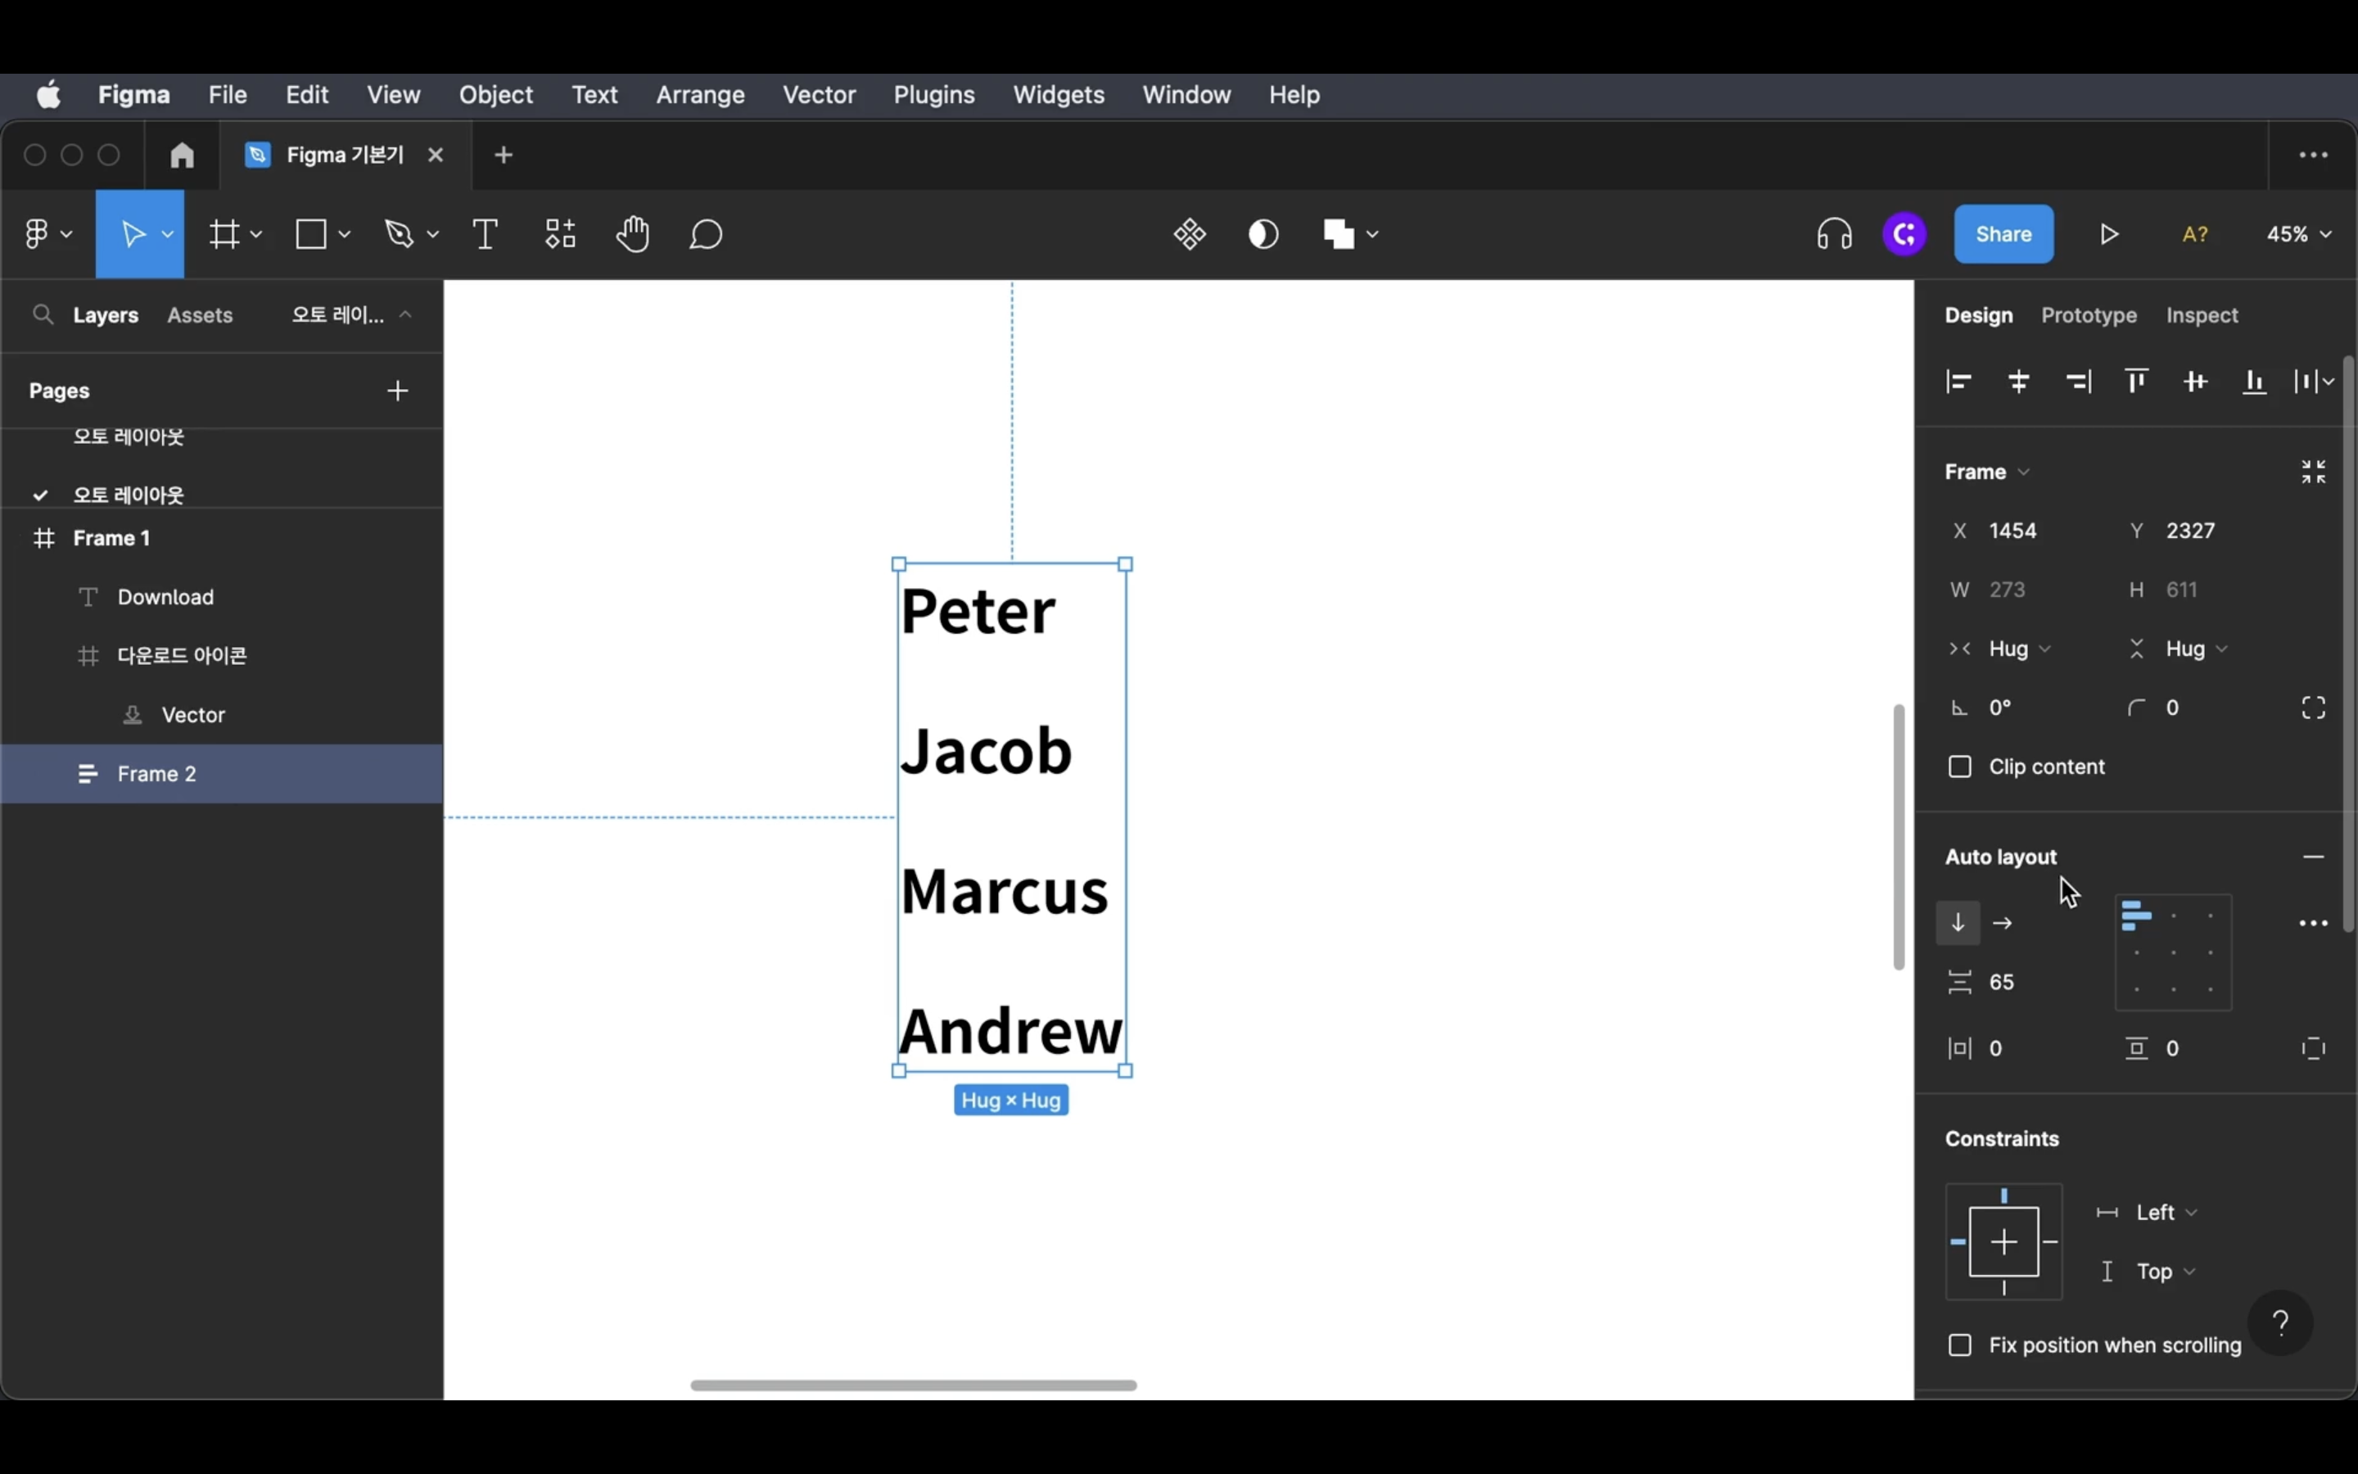Select the comment tool

(x=706, y=235)
